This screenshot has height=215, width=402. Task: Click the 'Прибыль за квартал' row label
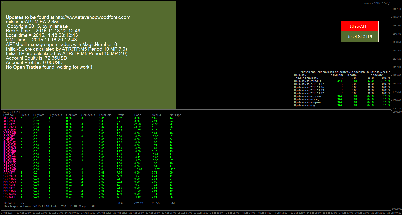click(308, 102)
